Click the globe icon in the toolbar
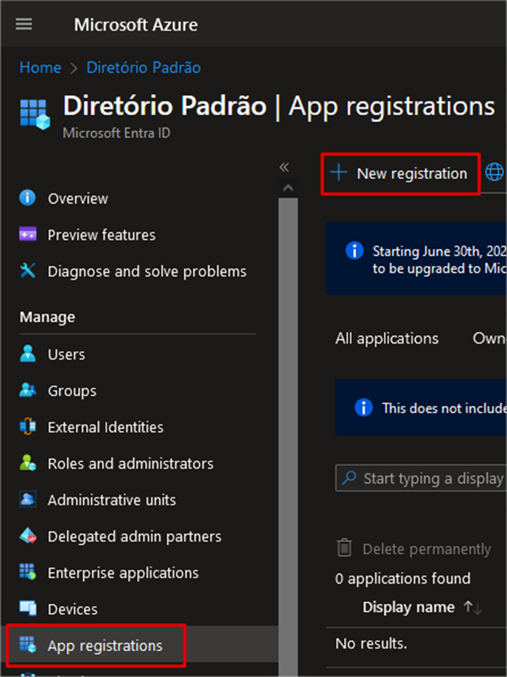The image size is (507, 677). (x=494, y=172)
